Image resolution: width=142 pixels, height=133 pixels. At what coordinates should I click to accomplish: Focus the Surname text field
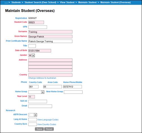50,32
